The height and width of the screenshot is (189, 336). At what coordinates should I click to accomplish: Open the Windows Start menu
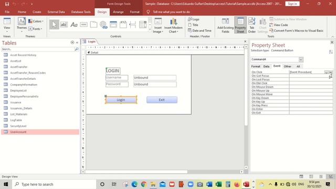pyautogui.click(x=6, y=184)
